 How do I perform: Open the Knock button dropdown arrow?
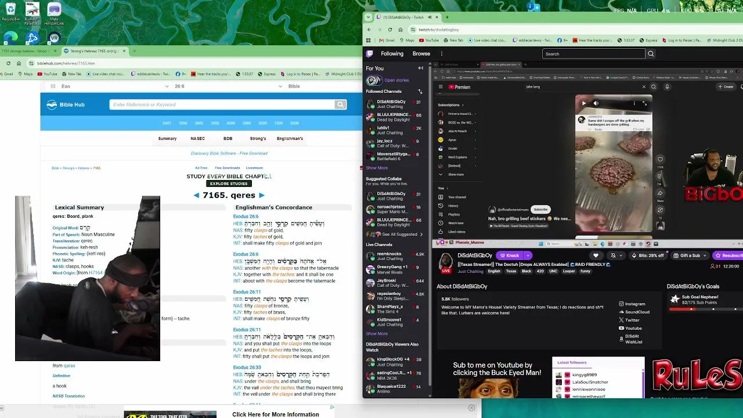tap(528, 255)
